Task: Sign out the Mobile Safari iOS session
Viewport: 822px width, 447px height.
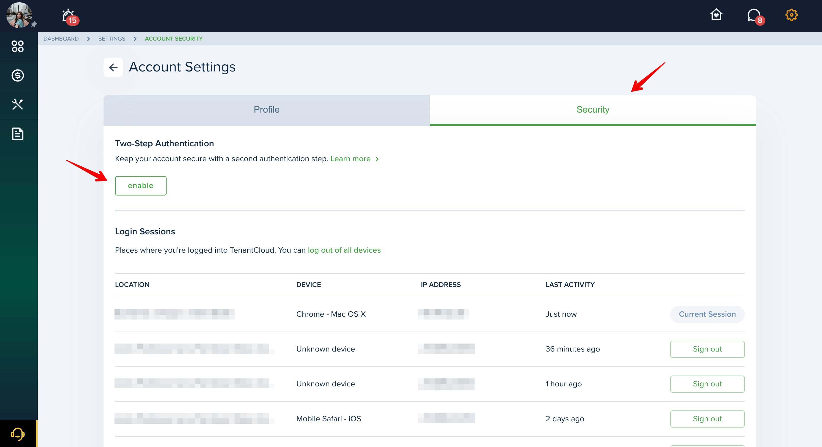Action: pos(708,419)
